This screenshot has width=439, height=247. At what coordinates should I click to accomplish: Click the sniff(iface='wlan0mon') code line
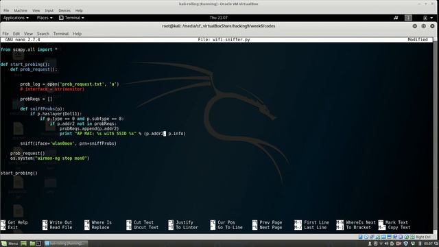coord(69,143)
